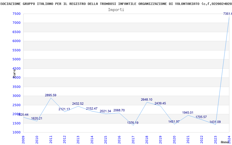Click the data label 2121.13

point(64,109)
